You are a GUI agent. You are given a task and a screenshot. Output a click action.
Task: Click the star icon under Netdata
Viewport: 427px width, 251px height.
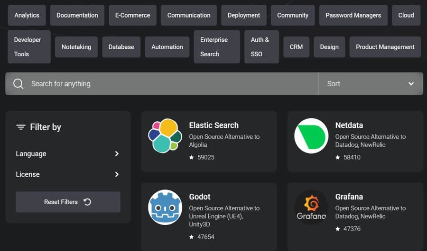338,157
